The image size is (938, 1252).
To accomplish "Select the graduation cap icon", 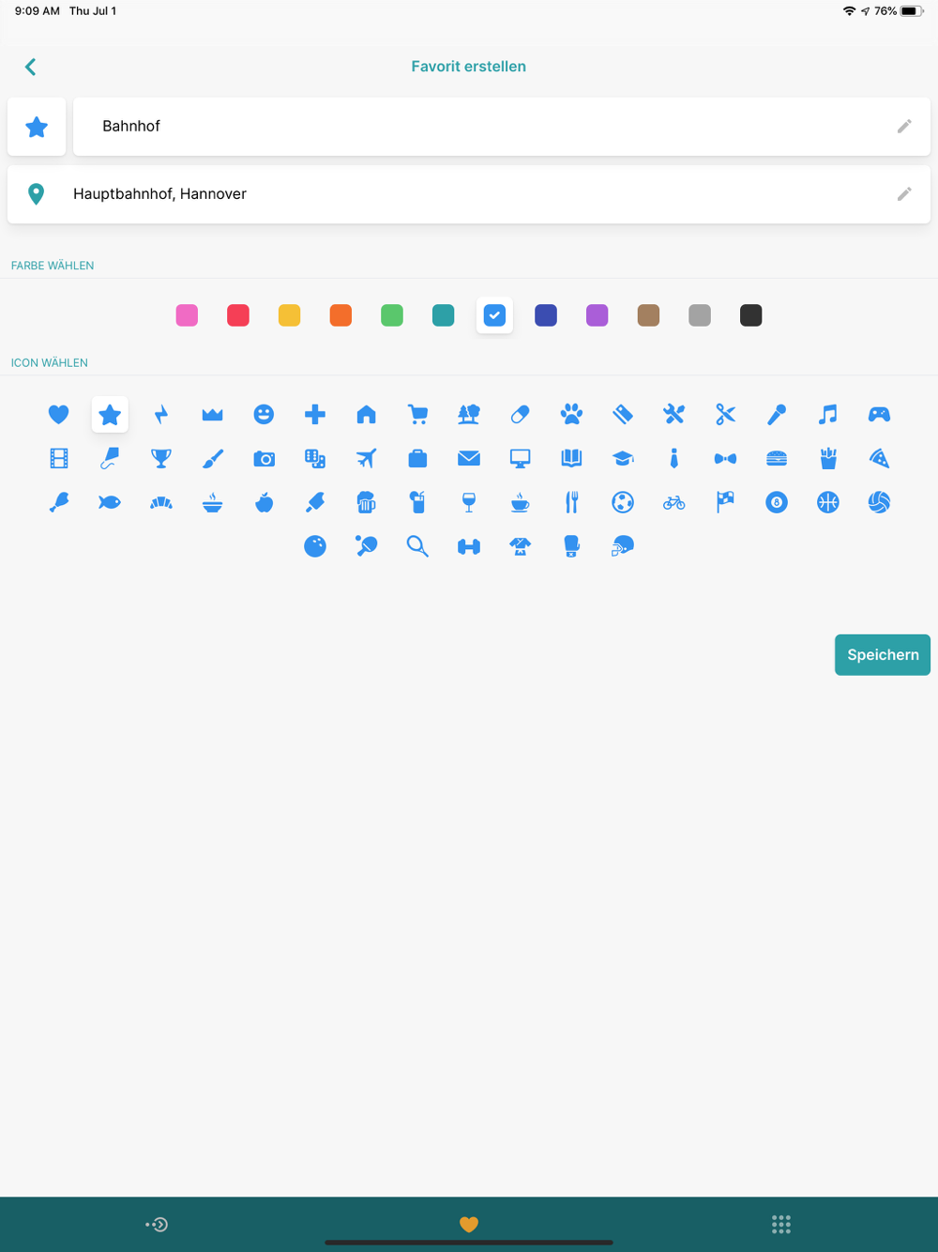I will click(x=623, y=458).
